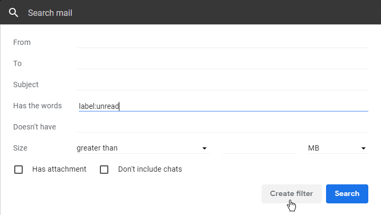This screenshot has height=215, width=381.
Task: Focus the Doesn't have input field
Action: pos(222,127)
